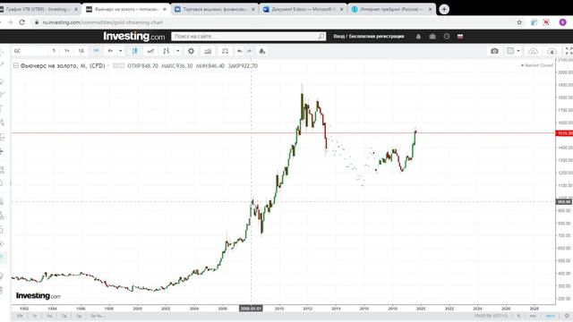Screen dimensions: 573x322
Task: Toggle the log scale button
Action: (x=533, y=316)
